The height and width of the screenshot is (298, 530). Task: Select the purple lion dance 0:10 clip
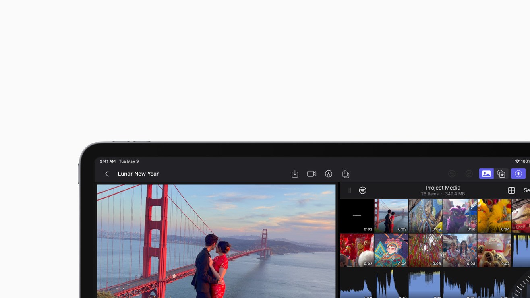(460, 216)
